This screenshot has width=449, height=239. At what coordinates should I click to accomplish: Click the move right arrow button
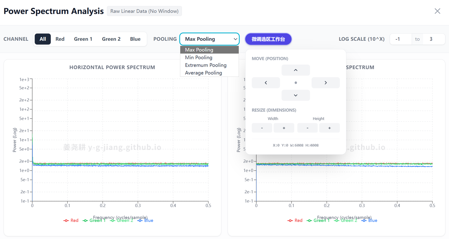click(x=326, y=83)
